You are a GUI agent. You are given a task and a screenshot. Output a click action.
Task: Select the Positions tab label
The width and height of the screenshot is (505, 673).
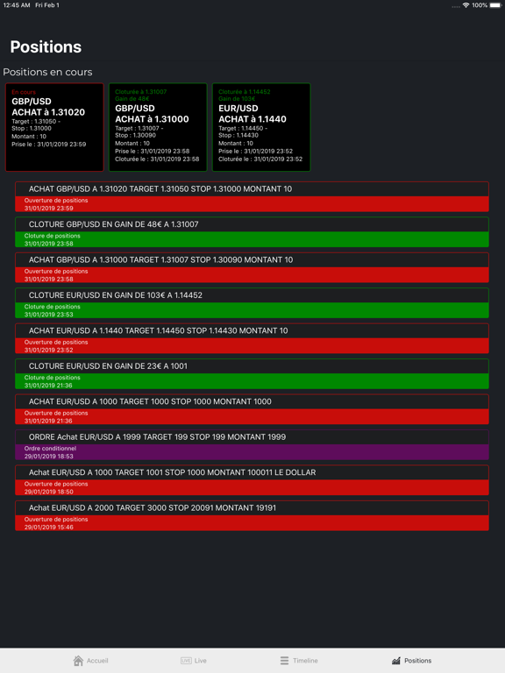418,661
